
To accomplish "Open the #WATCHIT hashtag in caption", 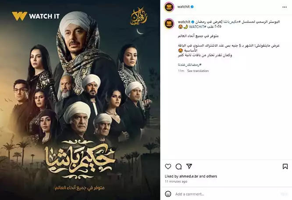I will [x=198, y=27].
